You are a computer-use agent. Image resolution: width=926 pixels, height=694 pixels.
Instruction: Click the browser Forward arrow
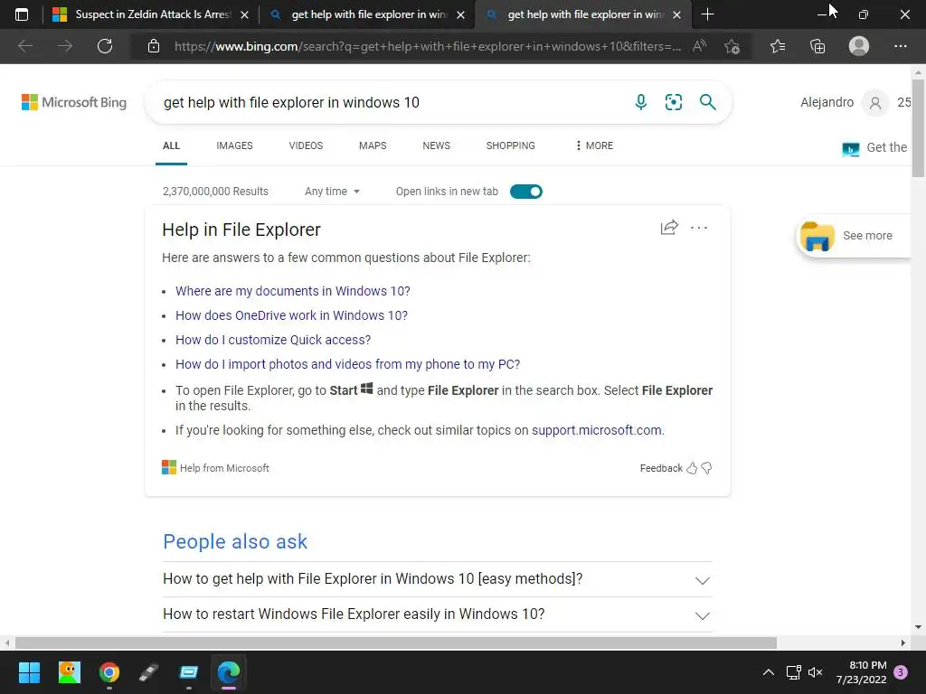[65, 46]
